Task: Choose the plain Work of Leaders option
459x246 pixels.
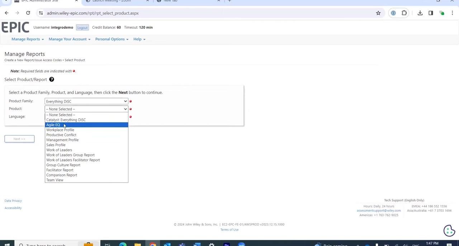Action: (86, 150)
